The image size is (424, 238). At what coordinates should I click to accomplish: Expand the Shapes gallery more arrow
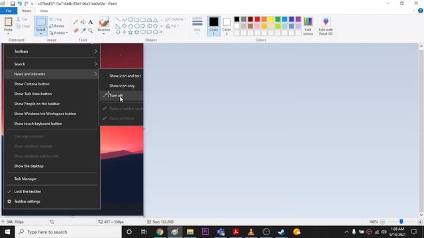(x=162, y=32)
